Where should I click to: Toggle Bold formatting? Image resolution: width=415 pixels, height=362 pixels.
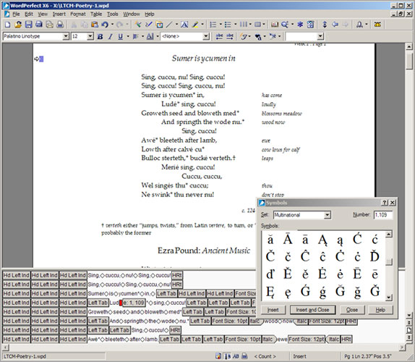click(x=100, y=36)
